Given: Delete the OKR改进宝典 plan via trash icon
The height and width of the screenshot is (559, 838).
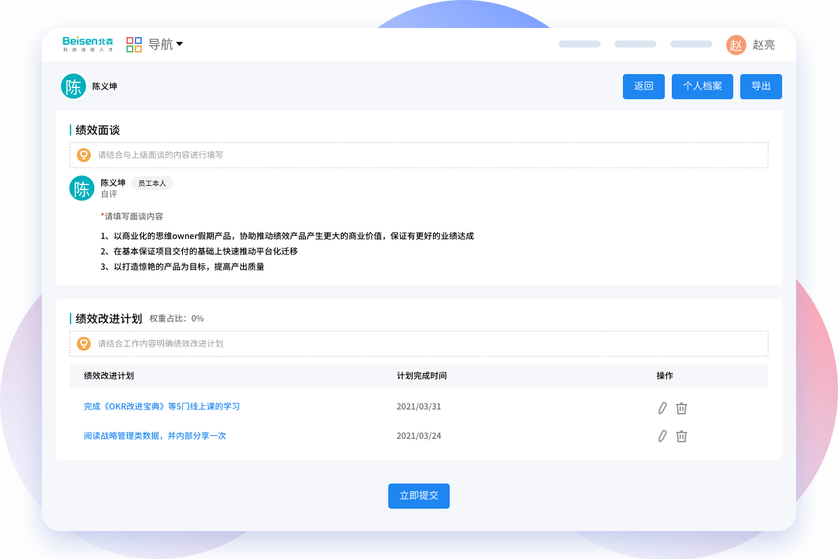Looking at the screenshot, I should pos(681,407).
